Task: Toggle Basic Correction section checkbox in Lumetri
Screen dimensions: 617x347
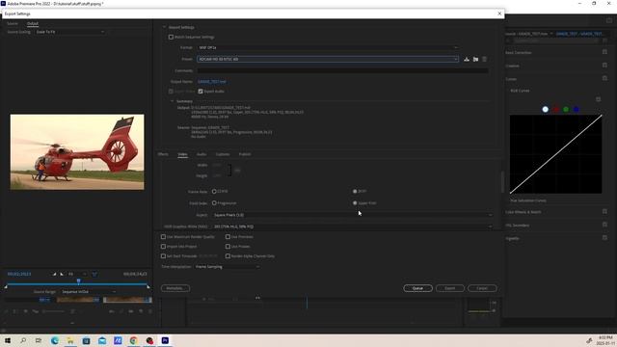Action: click(604, 52)
